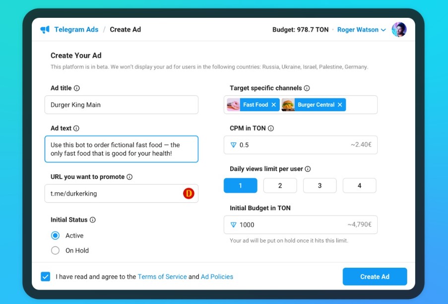Click the Roger Watson profile avatar
The image size is (448, 304).
(399, 29)
